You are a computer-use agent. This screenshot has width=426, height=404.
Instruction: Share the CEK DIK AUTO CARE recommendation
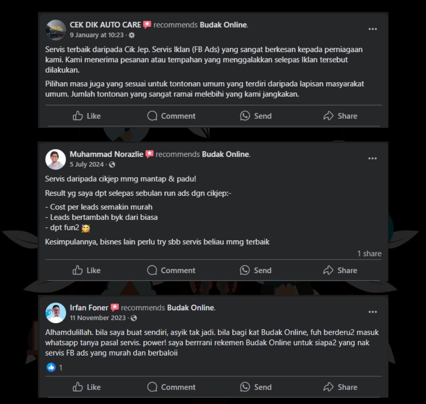coord(340,116)
